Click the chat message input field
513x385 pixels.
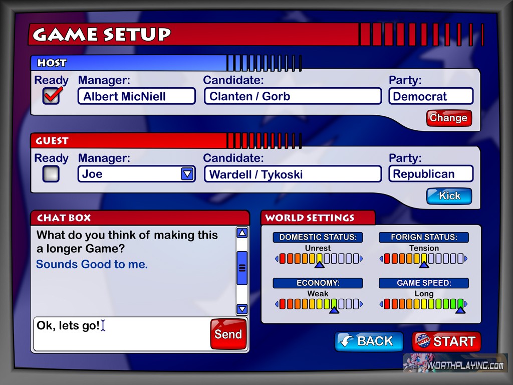(120, 334)
